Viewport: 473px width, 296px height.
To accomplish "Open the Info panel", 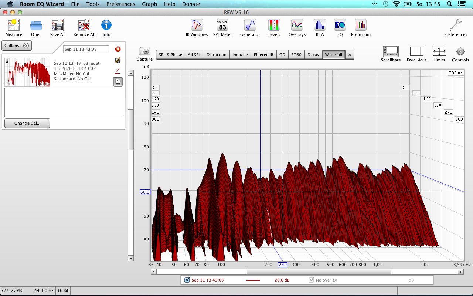I will pos(106,28).
